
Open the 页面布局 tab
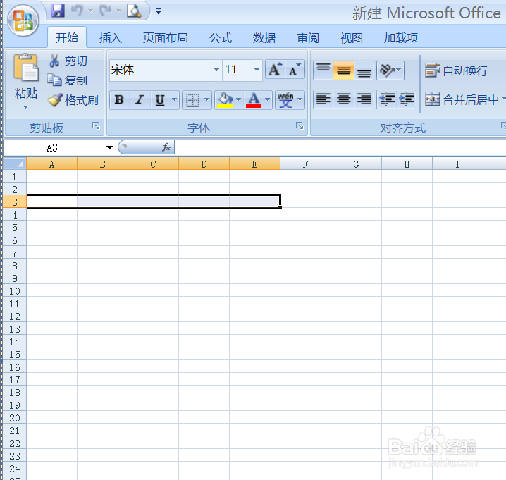point(165,38)
